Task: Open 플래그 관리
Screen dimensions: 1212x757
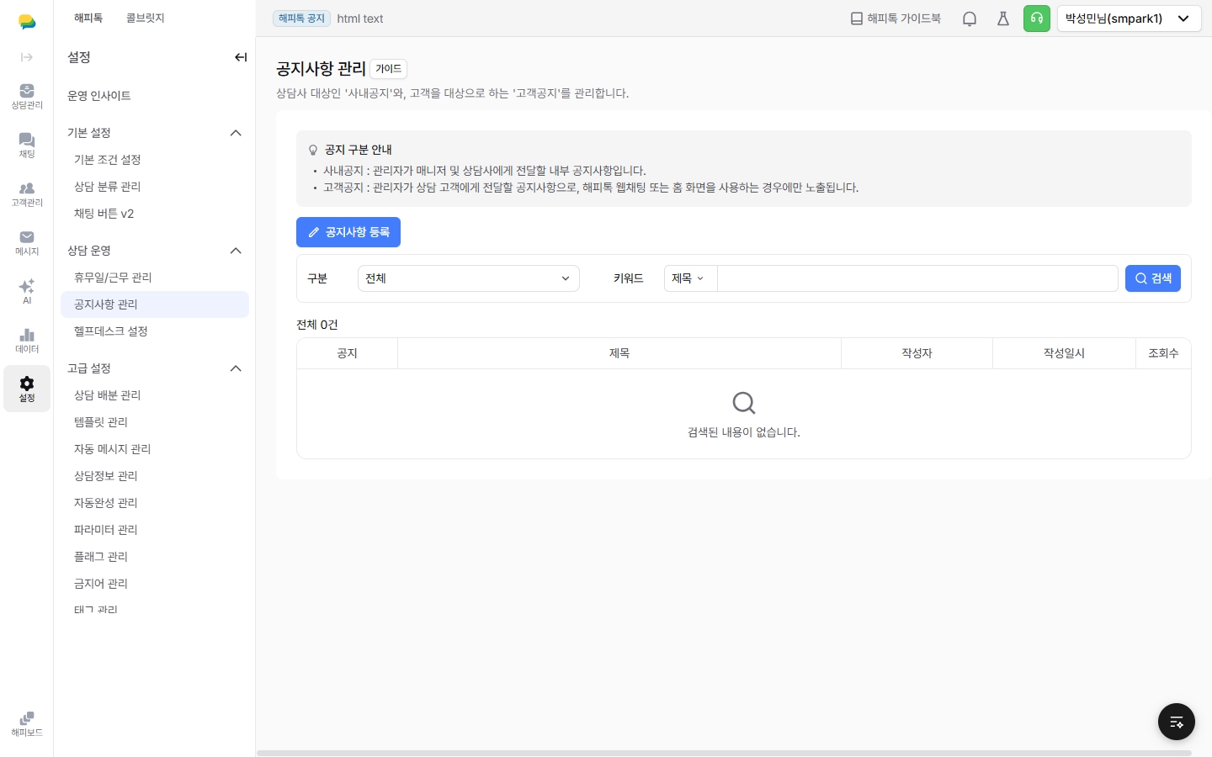Action: (155, 557)
